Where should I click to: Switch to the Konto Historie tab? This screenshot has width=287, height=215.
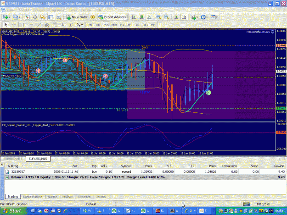33,197
